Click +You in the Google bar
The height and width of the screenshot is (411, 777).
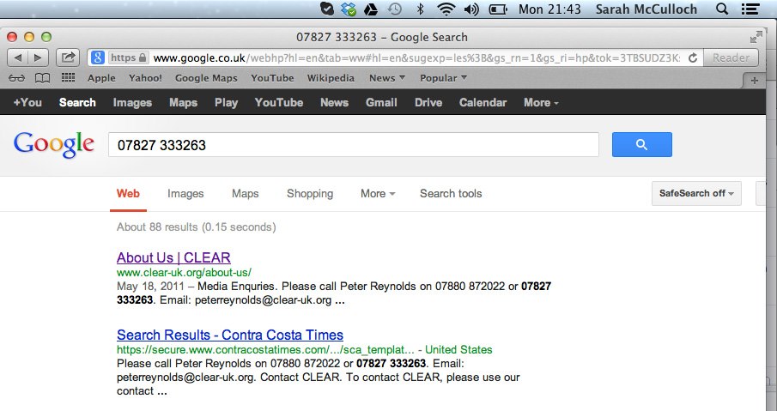tap(27, 102)
